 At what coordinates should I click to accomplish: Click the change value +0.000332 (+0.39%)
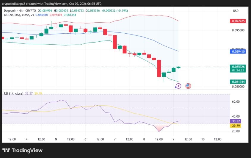coord(114,11)
